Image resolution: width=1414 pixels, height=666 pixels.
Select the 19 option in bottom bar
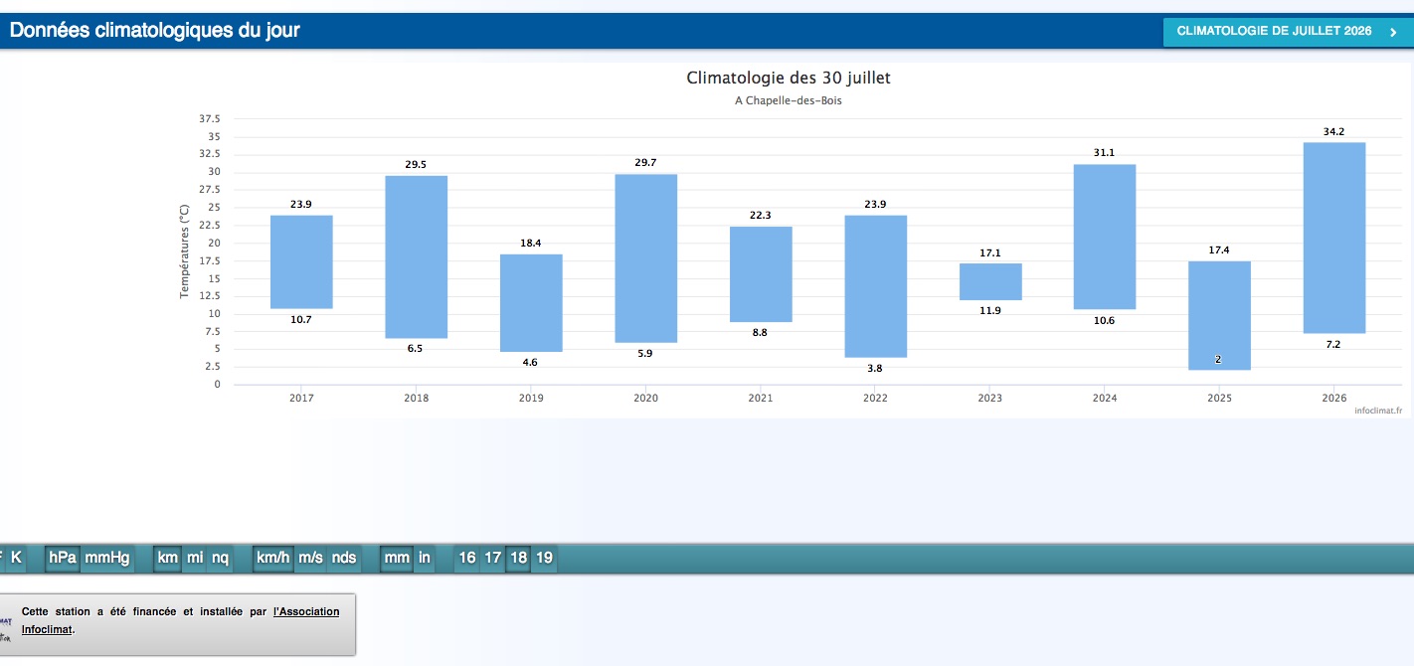pos(544,558)
